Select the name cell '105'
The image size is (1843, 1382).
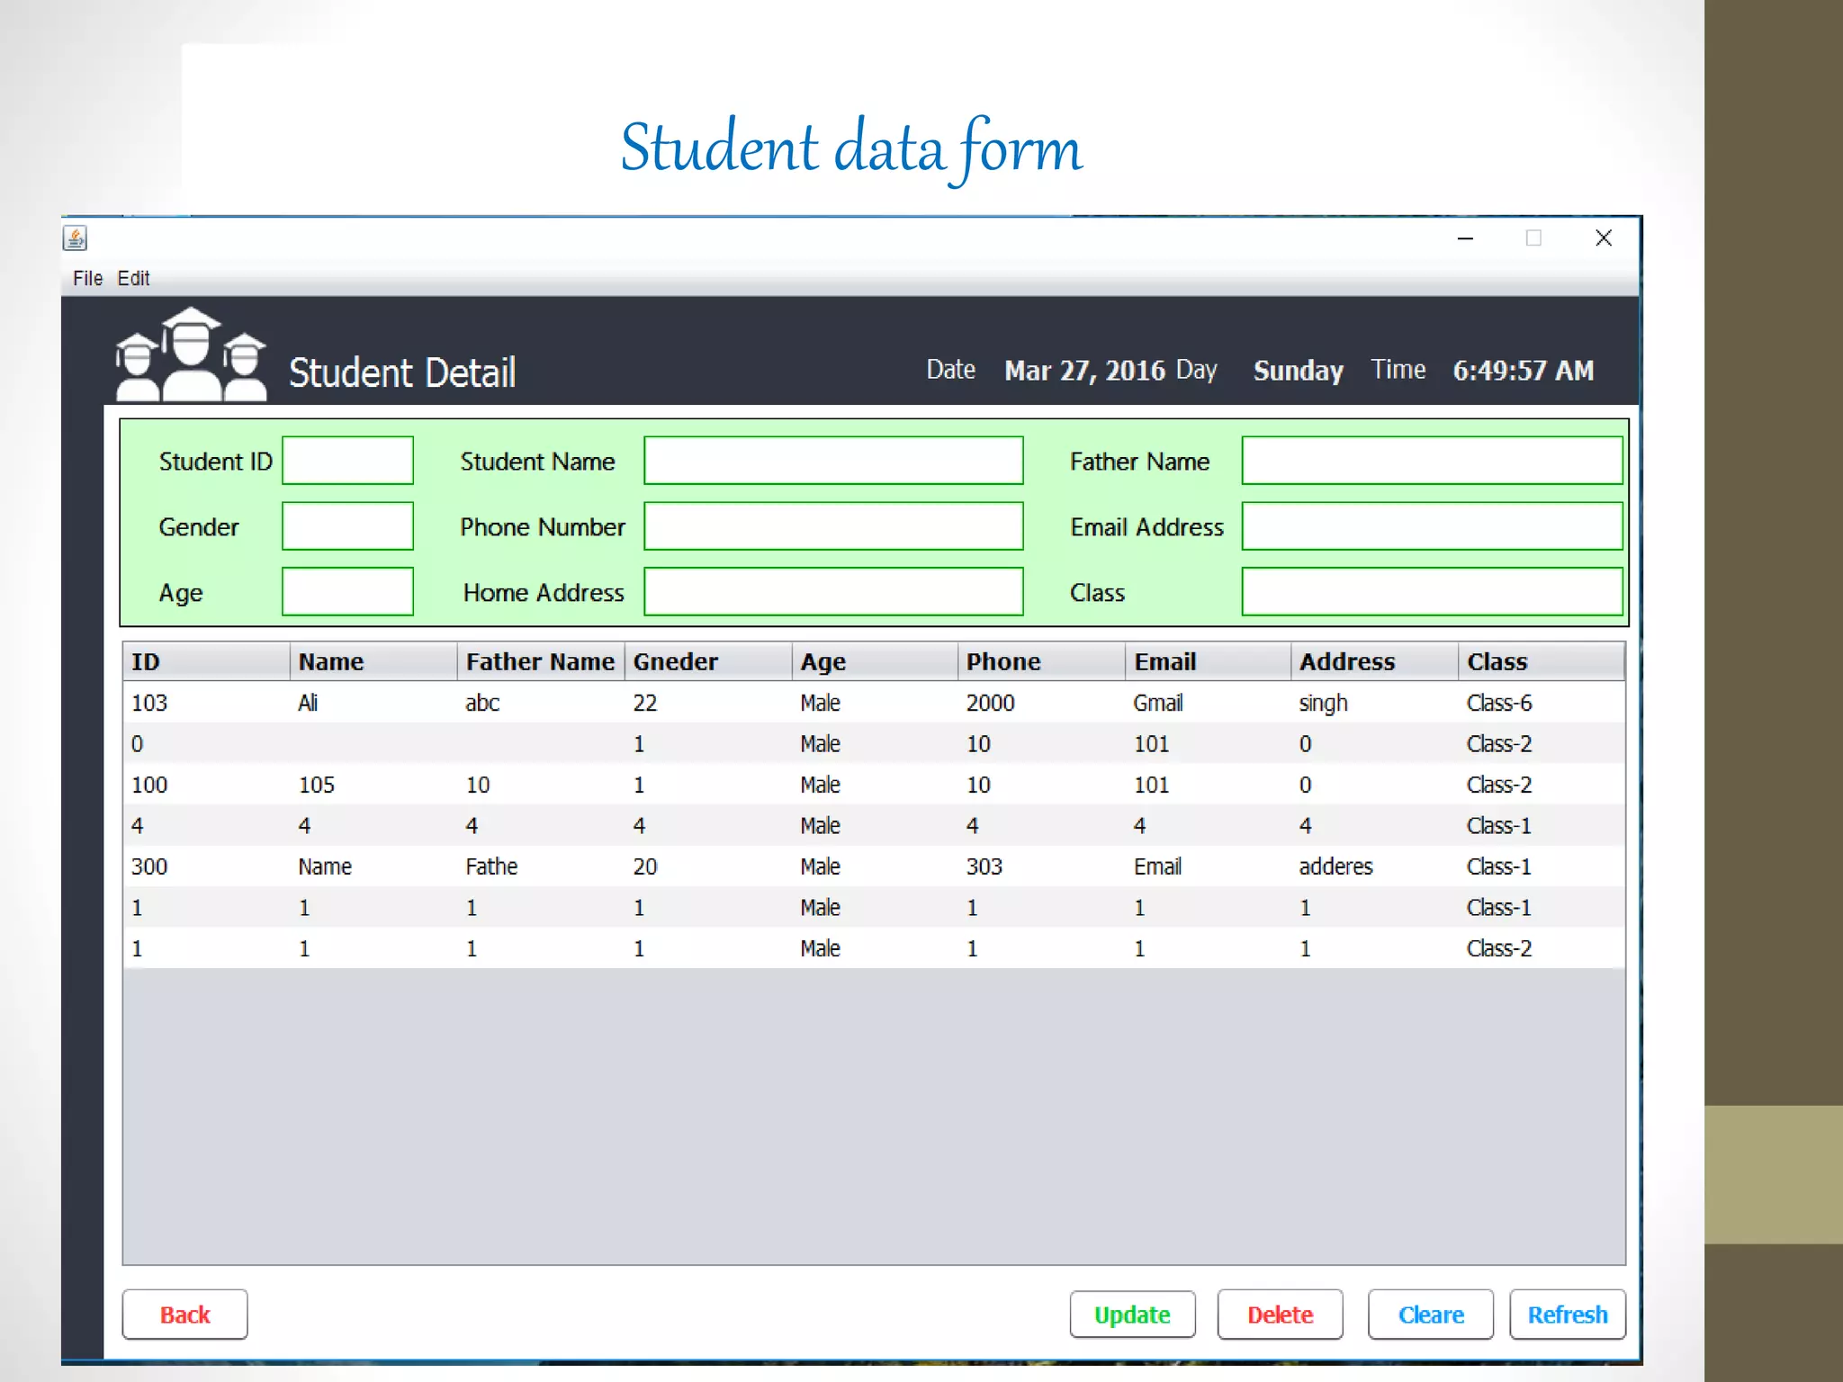point(373,785)
